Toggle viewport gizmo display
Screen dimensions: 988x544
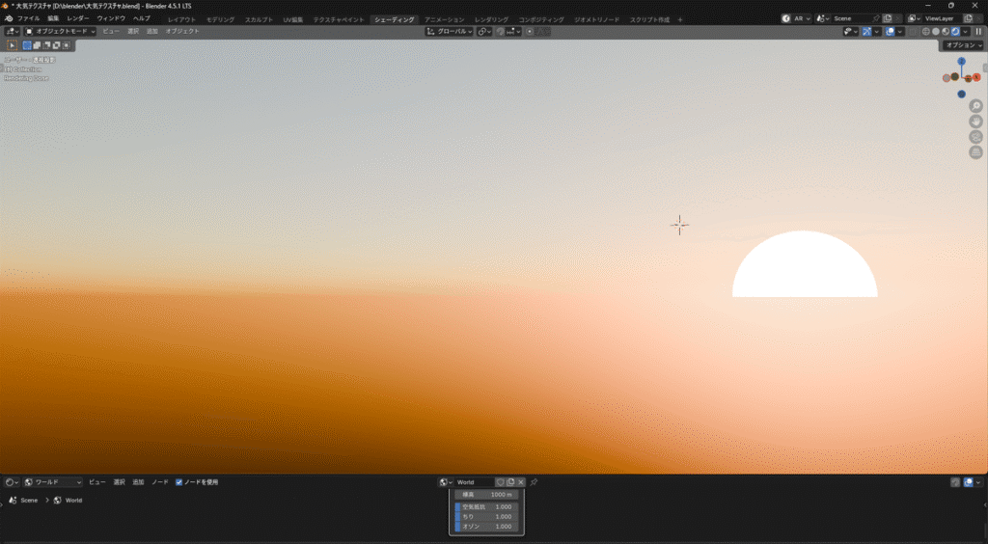coord(867,32)
